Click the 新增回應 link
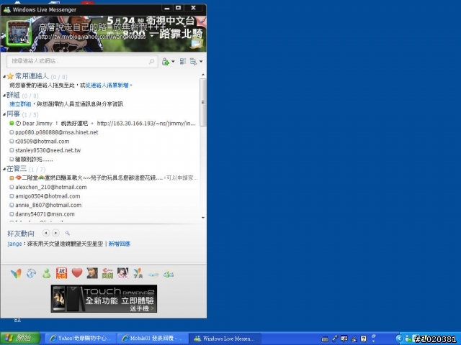 coord(120,244)
